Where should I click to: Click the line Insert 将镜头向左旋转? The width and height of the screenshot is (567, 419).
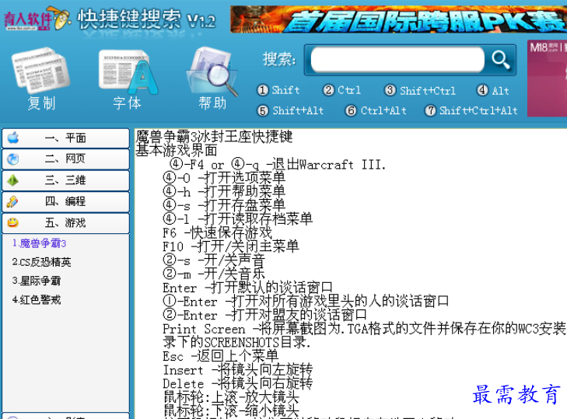tap(237, 370)
